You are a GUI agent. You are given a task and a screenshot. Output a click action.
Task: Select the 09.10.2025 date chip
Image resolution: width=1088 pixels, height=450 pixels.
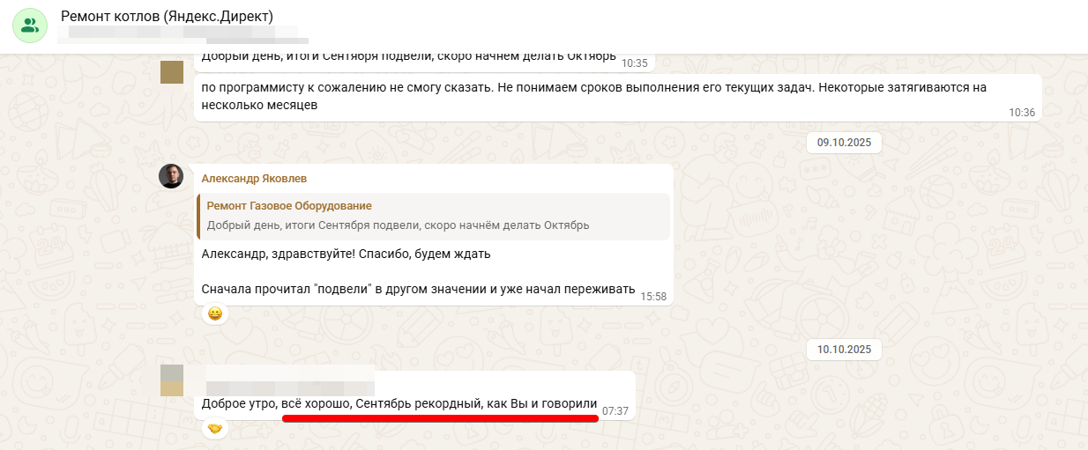coord(846,141)
